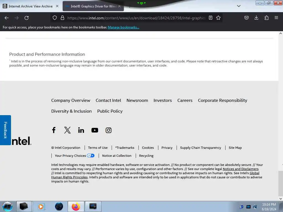283x212 pixels.
Task: Open Contact Intel link
Action: 108,100
